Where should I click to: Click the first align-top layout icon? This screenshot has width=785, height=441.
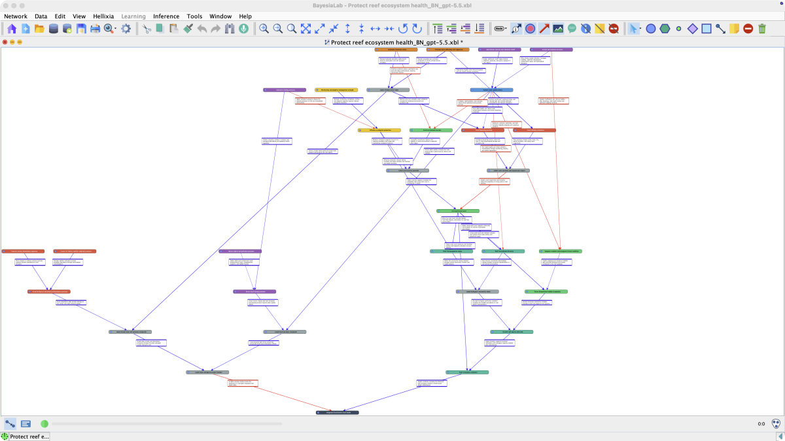[438, 29]
